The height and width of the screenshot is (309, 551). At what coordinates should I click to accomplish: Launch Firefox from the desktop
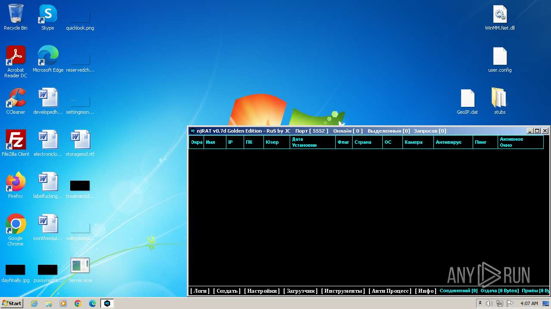click(x=15, y=185)
